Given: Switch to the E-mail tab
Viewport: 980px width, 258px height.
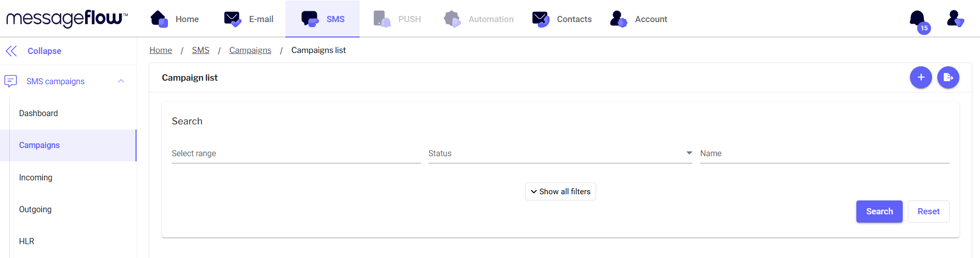Looking at the screenshot, I should [249, 19].
